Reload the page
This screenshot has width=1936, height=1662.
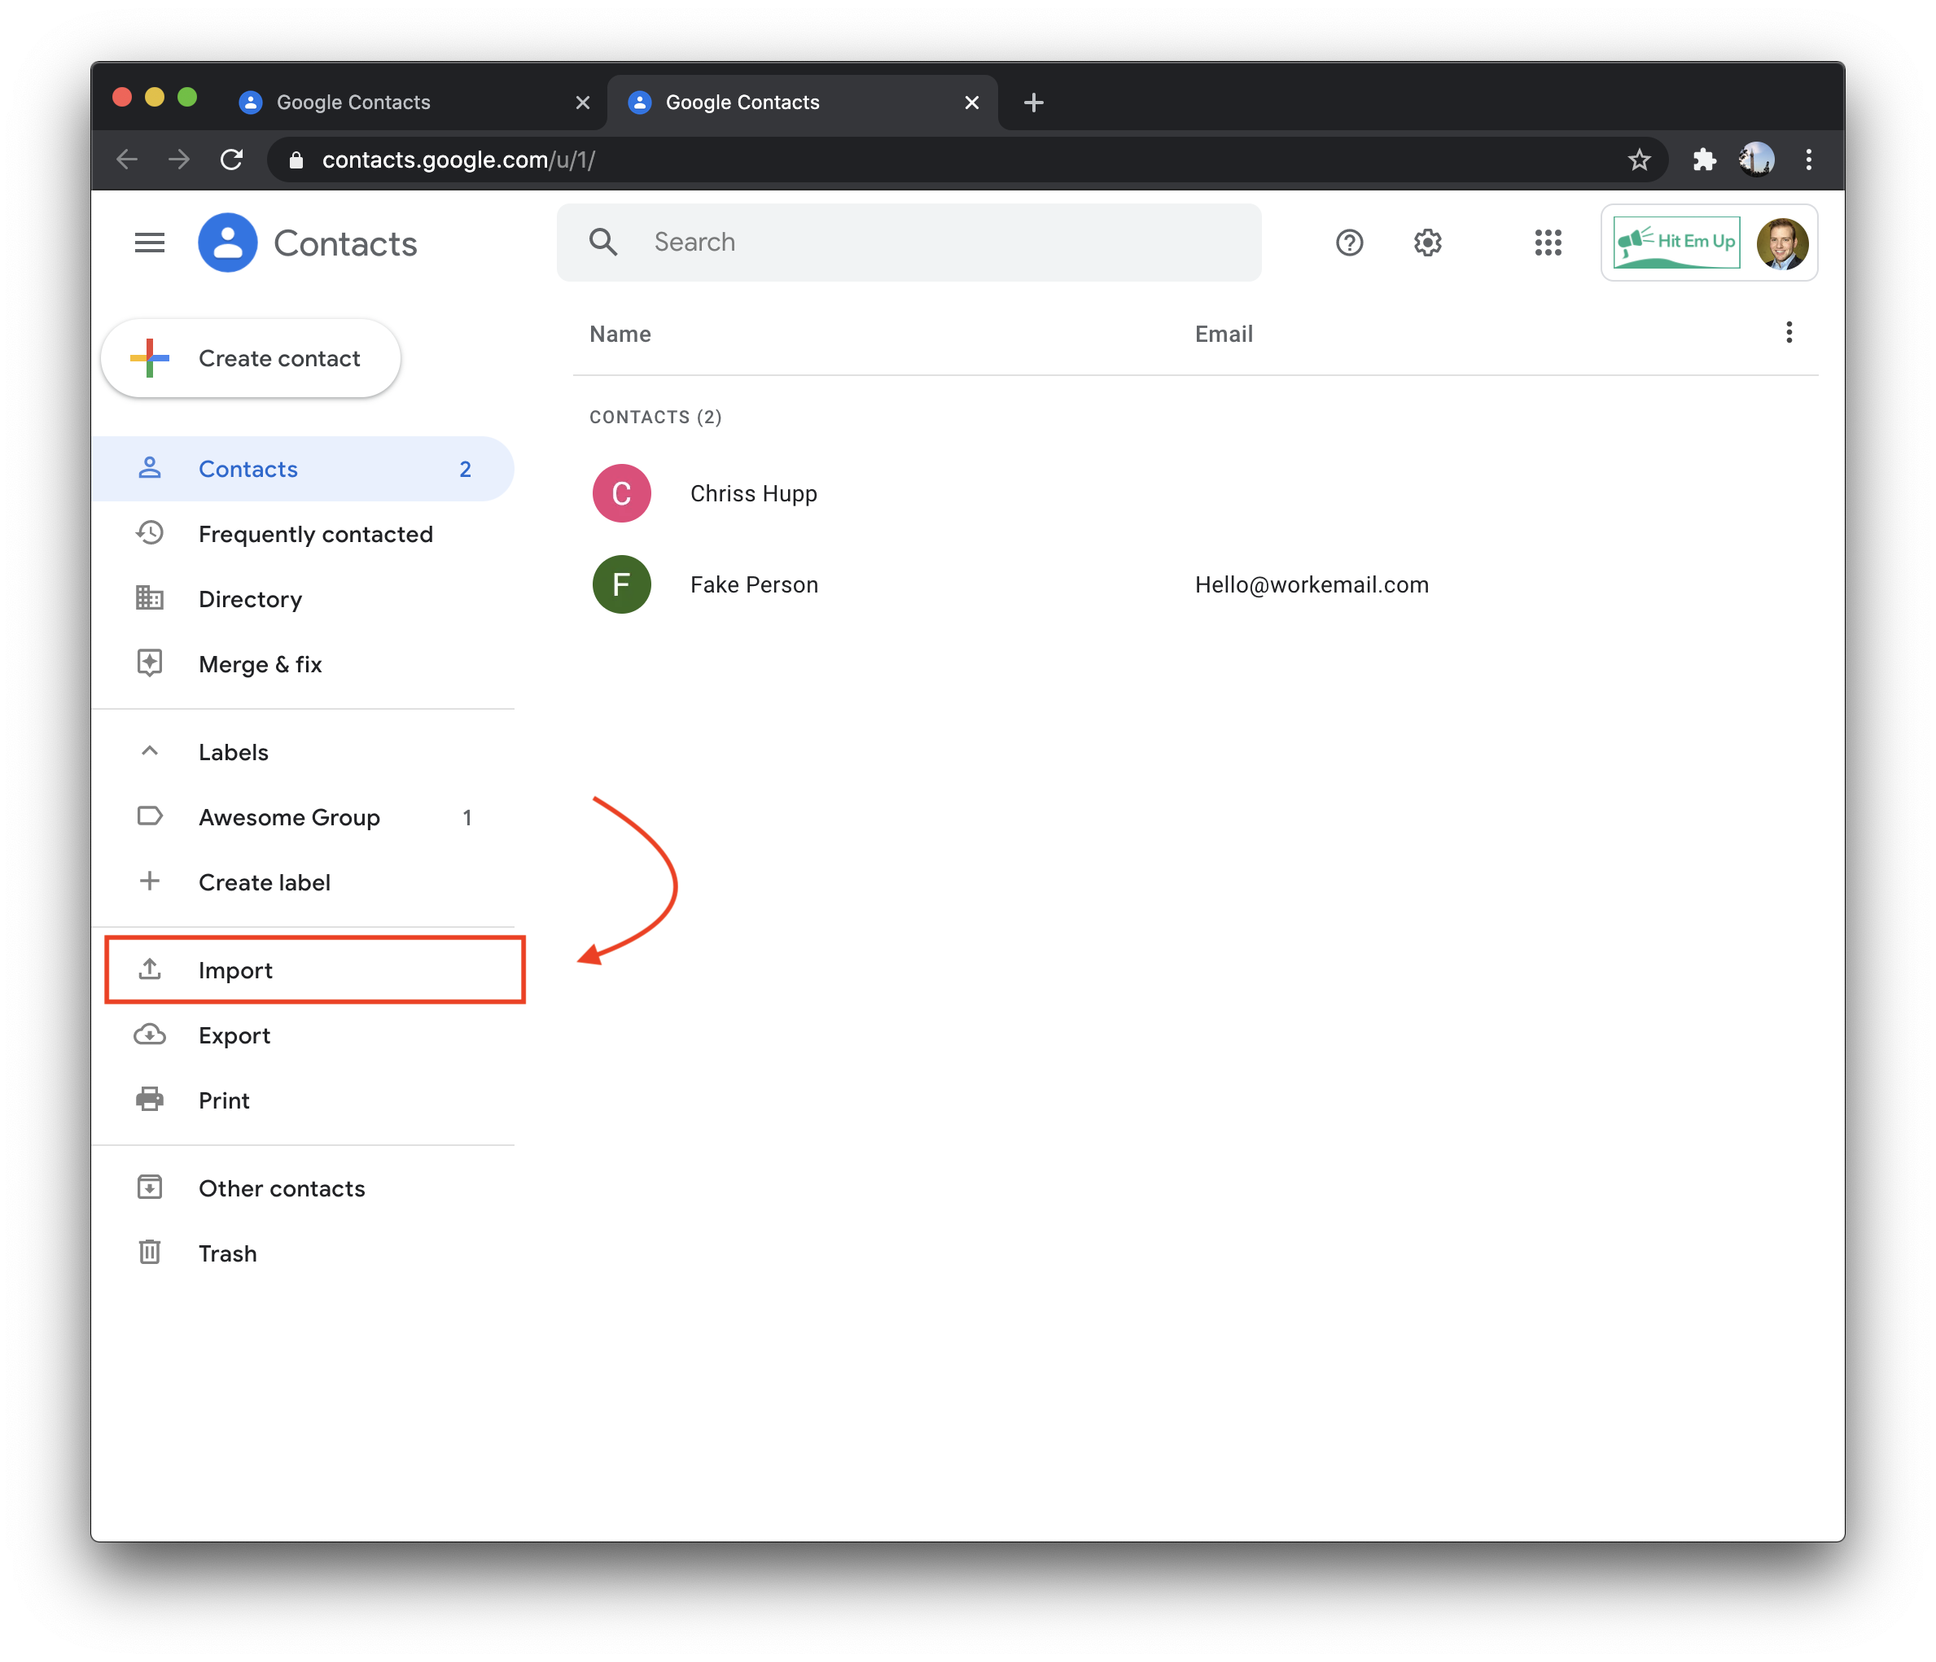[232, 160]
